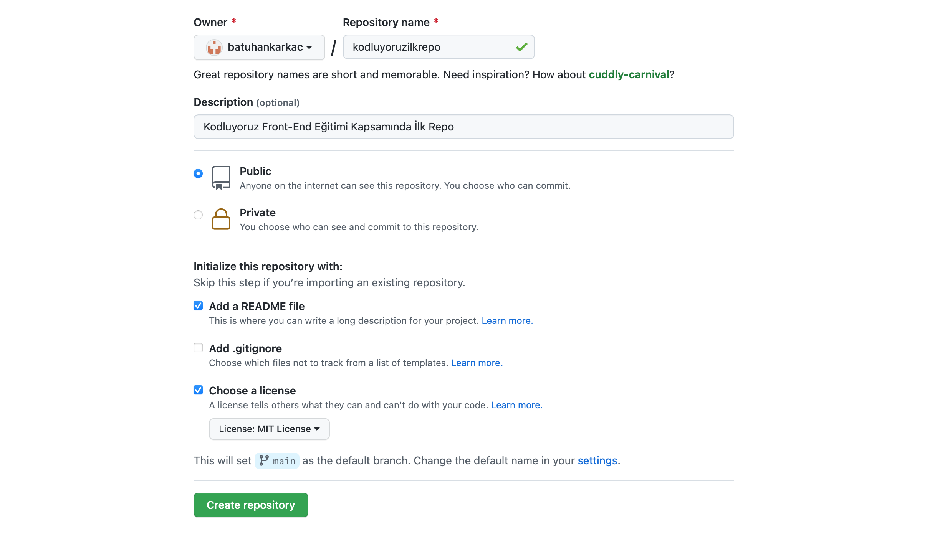The width and height of the screenshot is (940, 538).
Task: Select the Private radio button
Action: (198, 215)
